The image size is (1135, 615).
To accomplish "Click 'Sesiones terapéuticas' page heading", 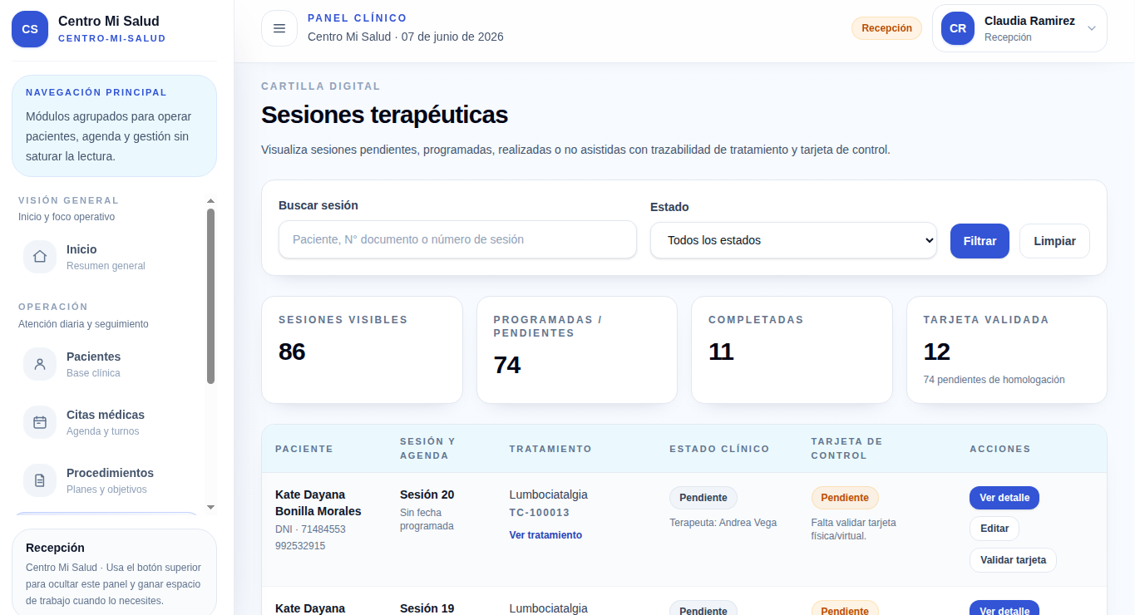I will pyautogui.click(x=384, y=115).
